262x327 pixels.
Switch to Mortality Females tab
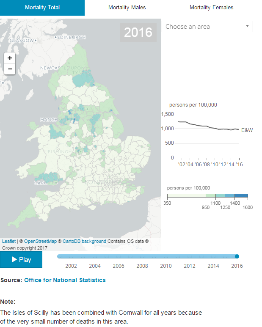tap(211, 8)
